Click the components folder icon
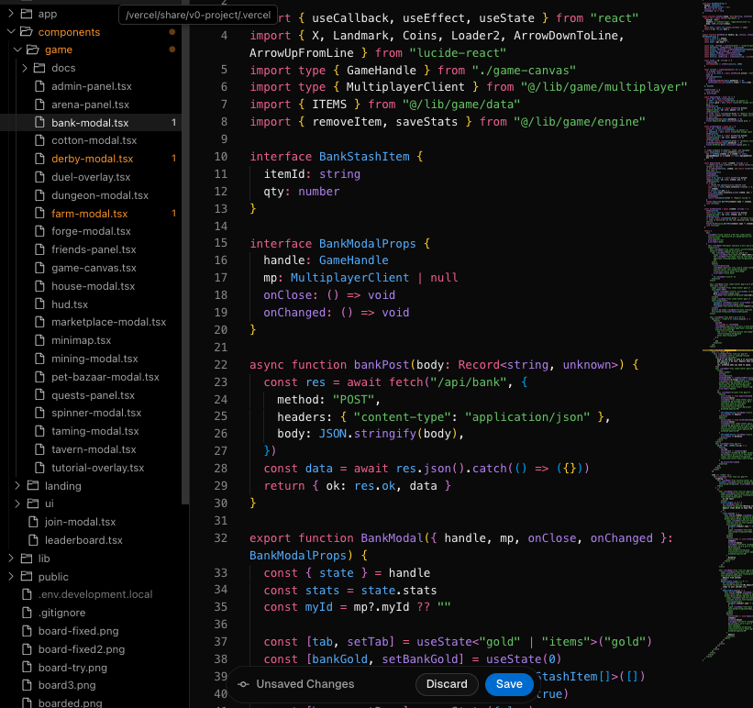 coord(27,32)
